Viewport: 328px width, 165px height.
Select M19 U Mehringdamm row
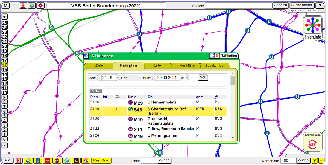pos(158,136)
